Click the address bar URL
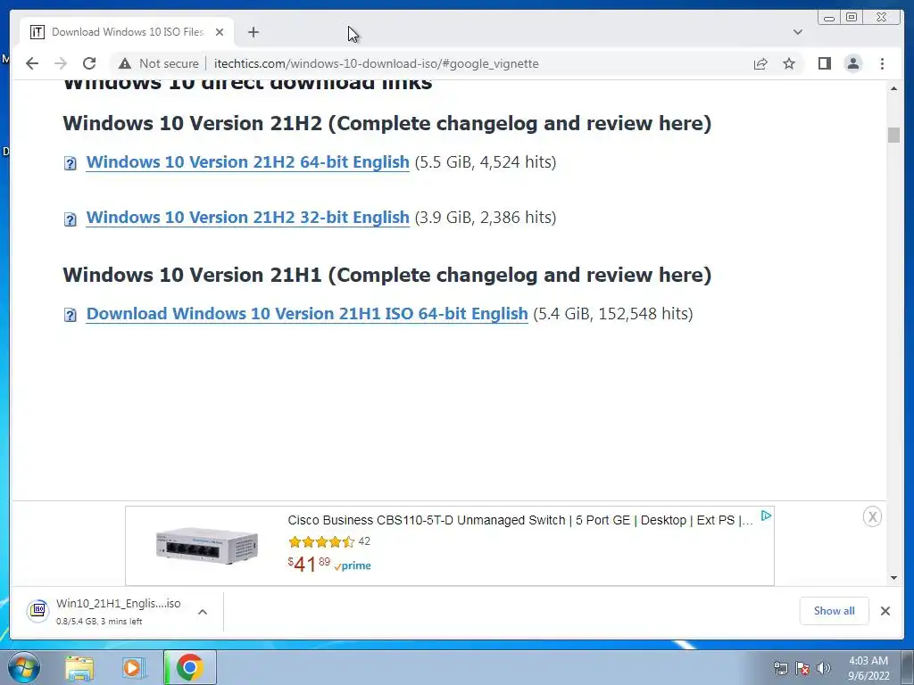 (x=376, y=63)
